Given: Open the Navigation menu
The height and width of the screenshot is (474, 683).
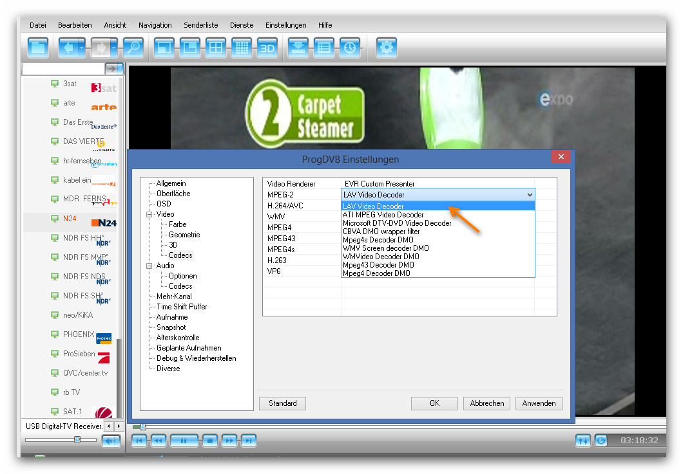Looking at the screenshot, I should pyautogui.click(x=155, y=25).
